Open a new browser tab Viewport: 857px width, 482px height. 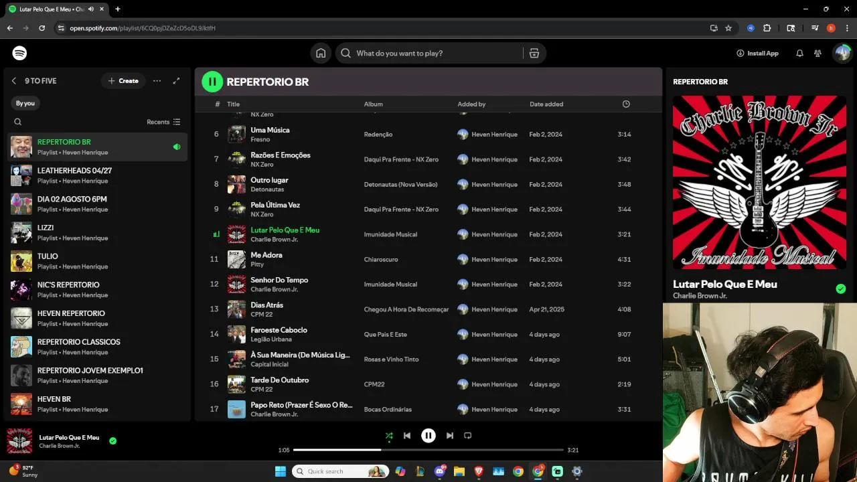pos(117,9)
